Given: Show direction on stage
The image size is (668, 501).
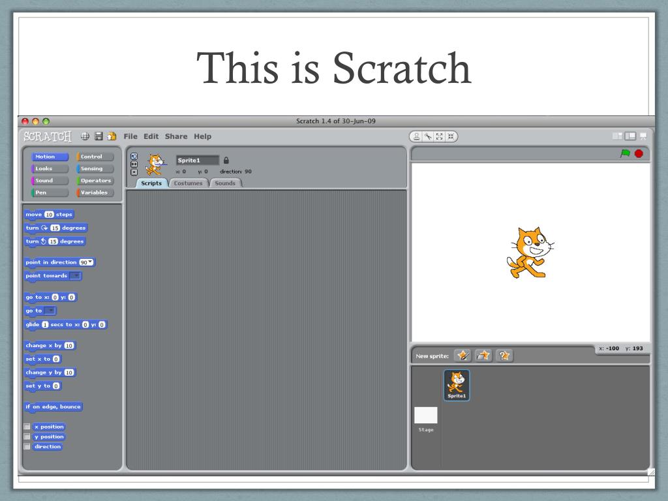Looking at the screenshot, I should pyautogui.click(x=27, y=446).
